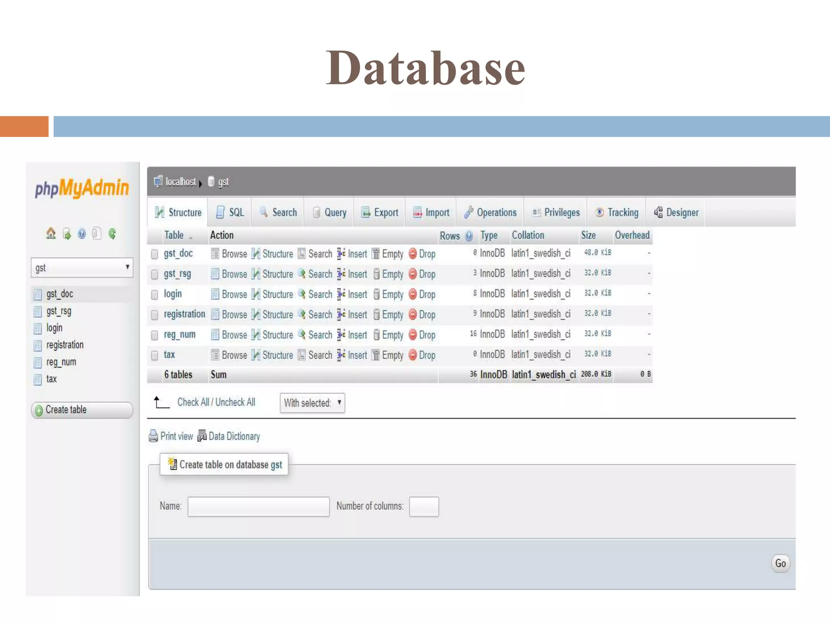
Task: Click the Create table sidebar button
Action: tap(82, 410)
